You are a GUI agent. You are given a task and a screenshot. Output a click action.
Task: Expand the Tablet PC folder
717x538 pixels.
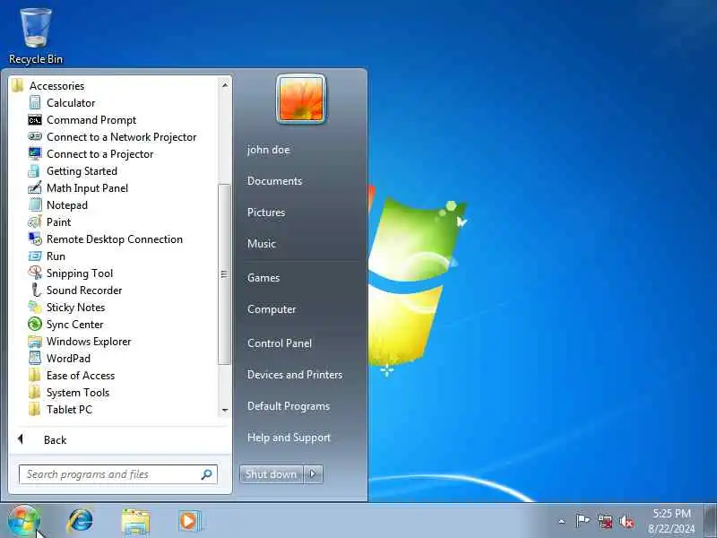coord(60,410)
